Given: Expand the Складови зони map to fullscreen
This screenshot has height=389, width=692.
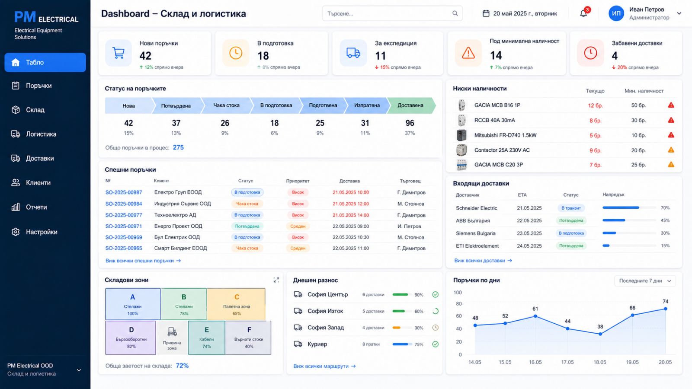Looking at the screenshot, I should click(276, 280).
